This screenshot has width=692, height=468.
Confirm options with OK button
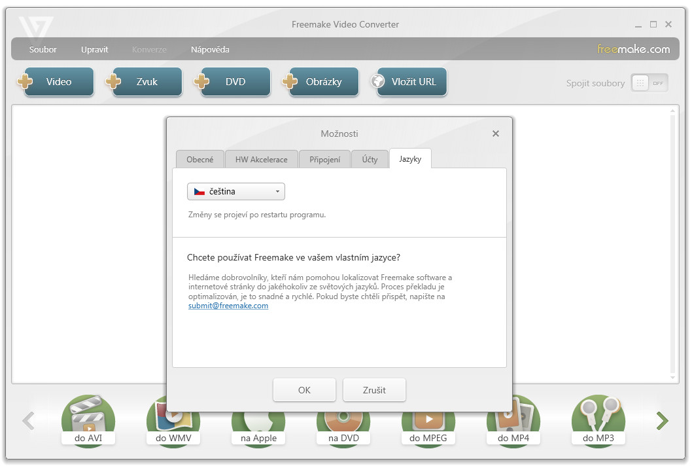point(304,390)
